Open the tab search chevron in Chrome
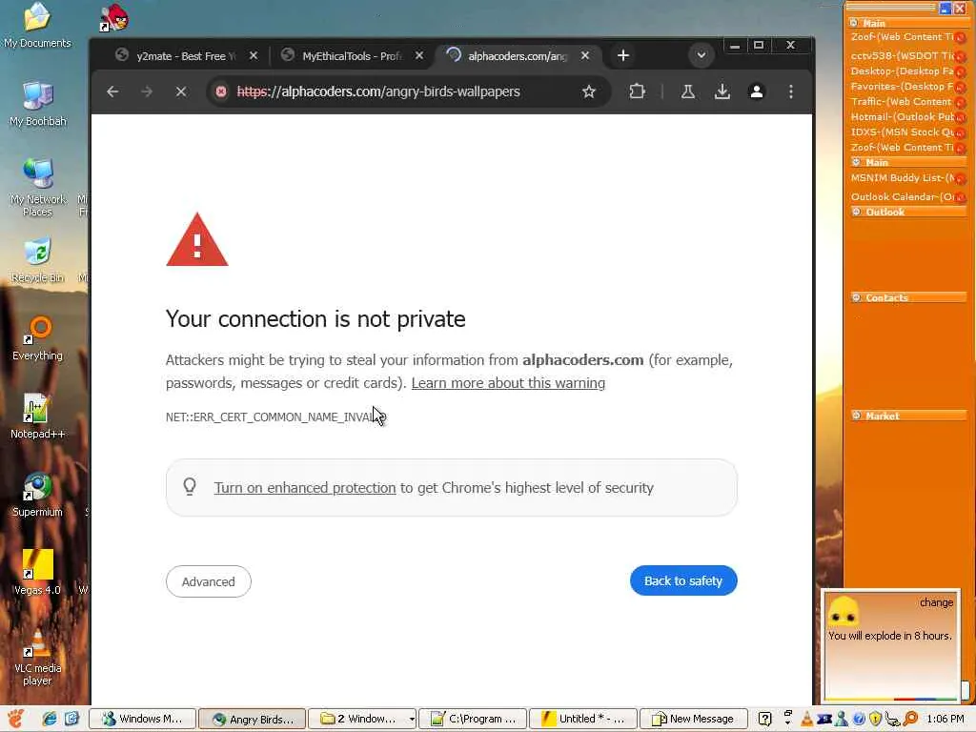The width and height of the screenshot is (976, 732). 701,55
